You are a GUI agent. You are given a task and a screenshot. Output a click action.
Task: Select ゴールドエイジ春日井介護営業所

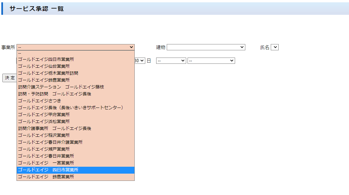(x=50, y=142)
